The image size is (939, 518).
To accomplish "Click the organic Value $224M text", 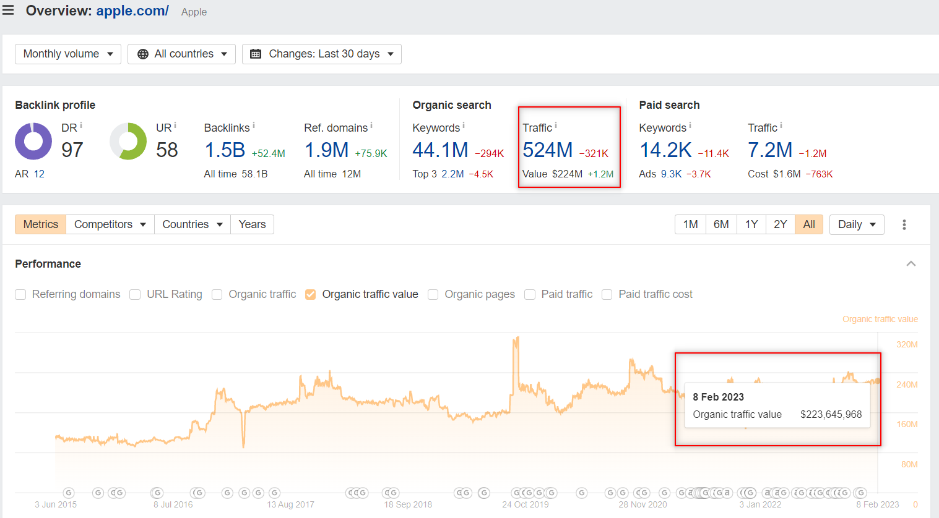I will [553, 174].
